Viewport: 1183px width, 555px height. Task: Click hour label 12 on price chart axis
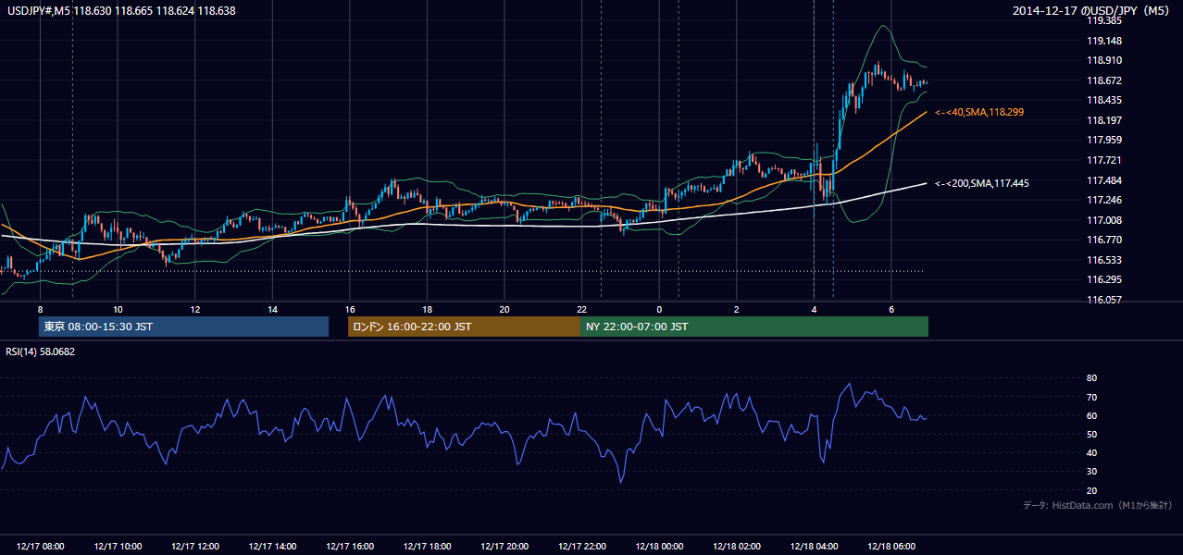pyautogui.click(x=195, y=309)
